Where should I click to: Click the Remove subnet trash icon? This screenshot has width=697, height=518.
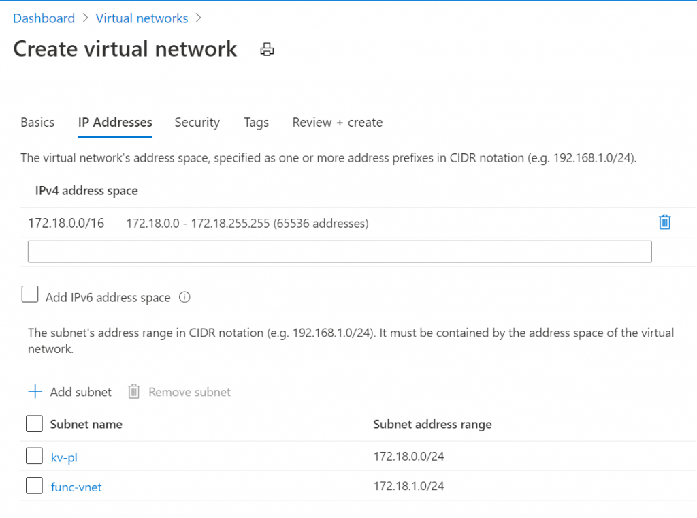tap(134, 391)
